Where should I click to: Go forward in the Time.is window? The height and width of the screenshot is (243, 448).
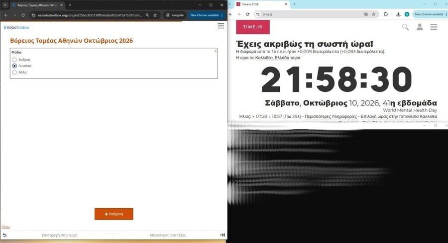tap(239, 14)
